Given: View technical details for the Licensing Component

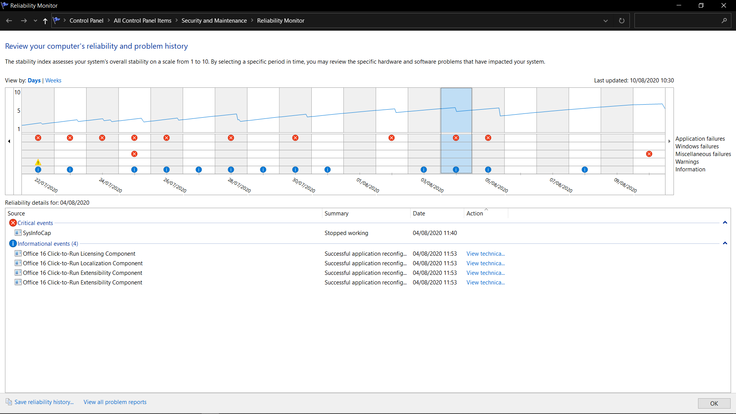Looking at the screenshot, I should [486, 254].
